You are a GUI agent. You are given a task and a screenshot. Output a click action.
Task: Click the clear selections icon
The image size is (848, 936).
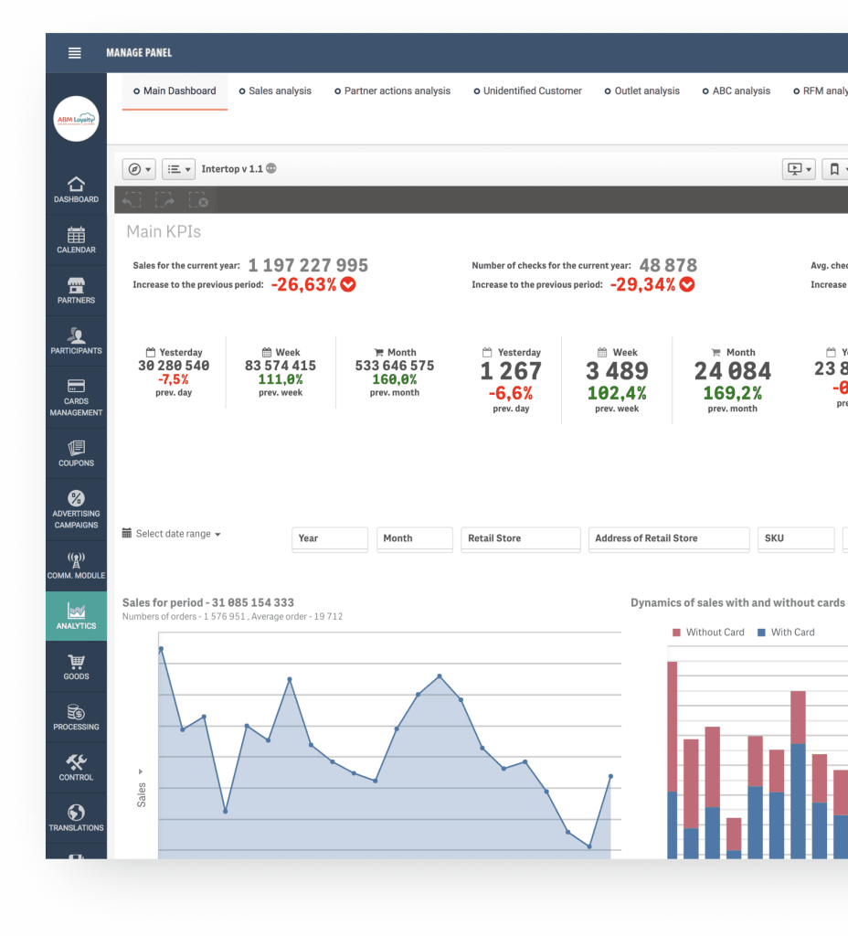coord(198,200)
